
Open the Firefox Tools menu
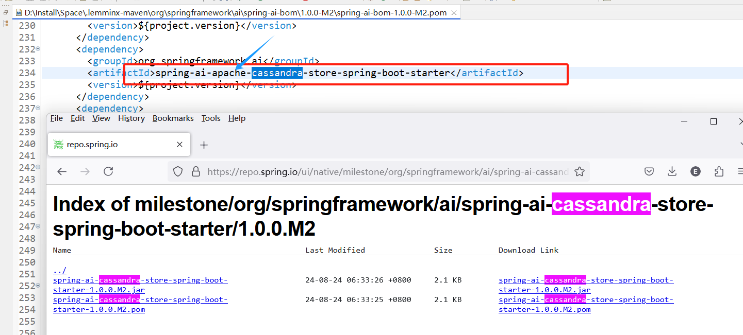coord(211,118)
